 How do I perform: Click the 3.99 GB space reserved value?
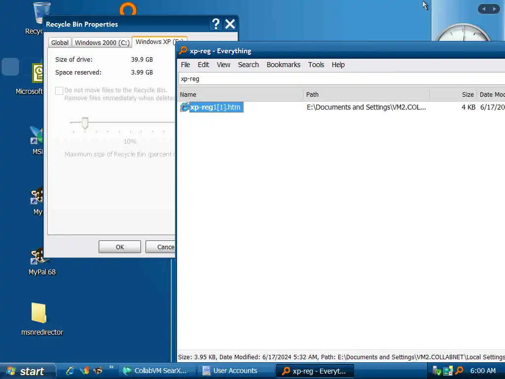(x=142, y=73)
